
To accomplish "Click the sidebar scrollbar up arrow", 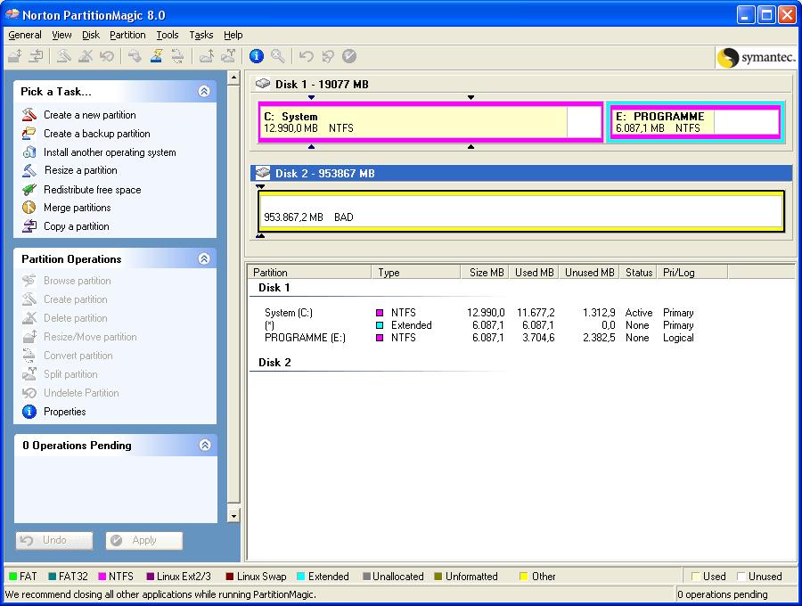I will click(233, 78).
